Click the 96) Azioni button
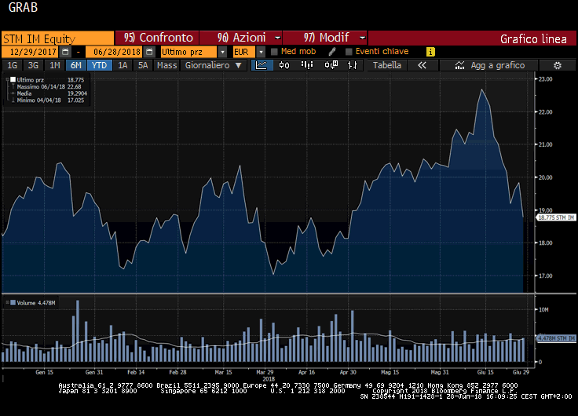The width and height of the screenshot is (578, 416). [241, 38]
